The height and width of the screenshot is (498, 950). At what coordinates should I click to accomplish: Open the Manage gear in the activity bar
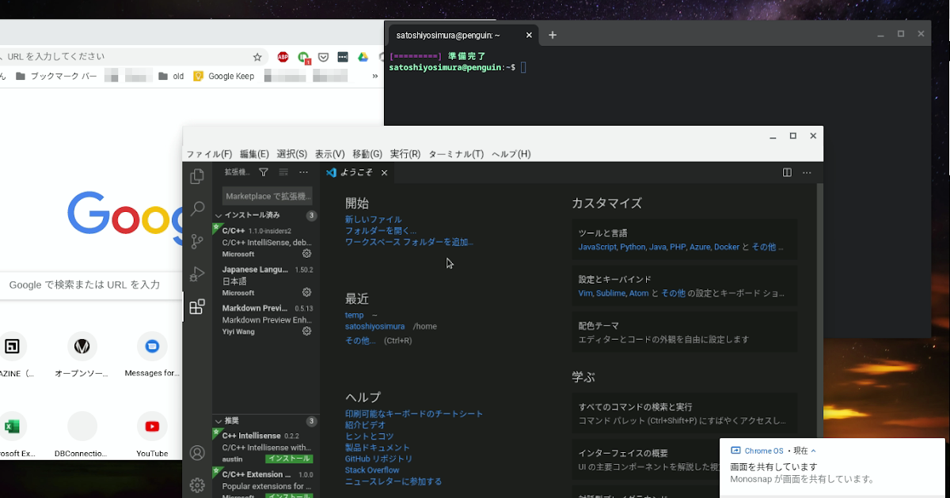click(197, 485)
